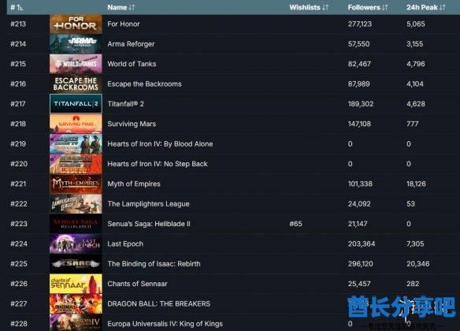
Task: Select followers value 189,302
Action: [x=361, y=104]
